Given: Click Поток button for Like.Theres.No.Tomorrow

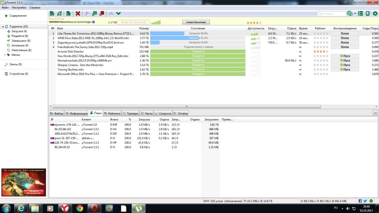Looking at the screenshot, I should tap(345, 34).
